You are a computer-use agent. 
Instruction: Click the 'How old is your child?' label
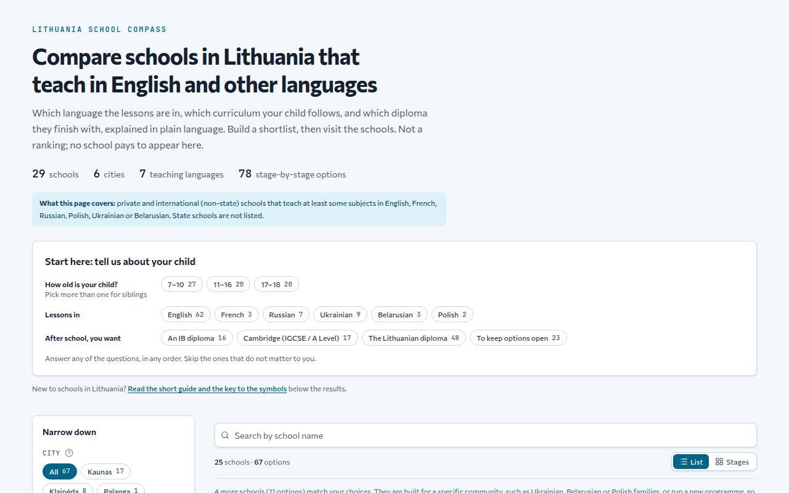coord(81,285)
